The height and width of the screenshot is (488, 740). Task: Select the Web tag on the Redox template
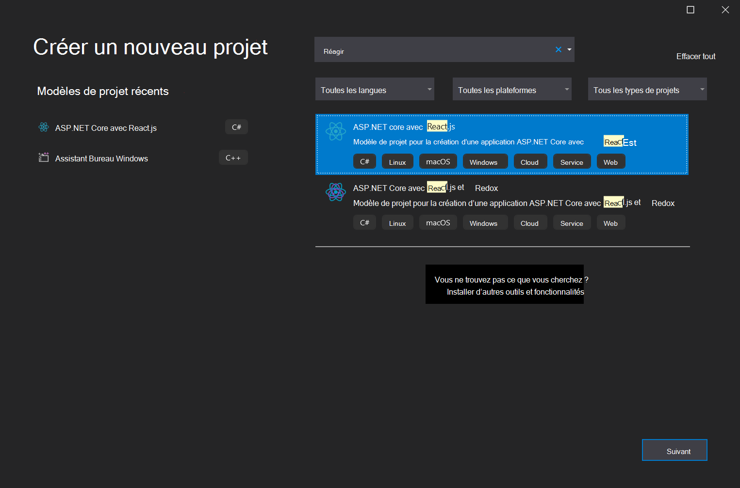(x=610, y=222)
